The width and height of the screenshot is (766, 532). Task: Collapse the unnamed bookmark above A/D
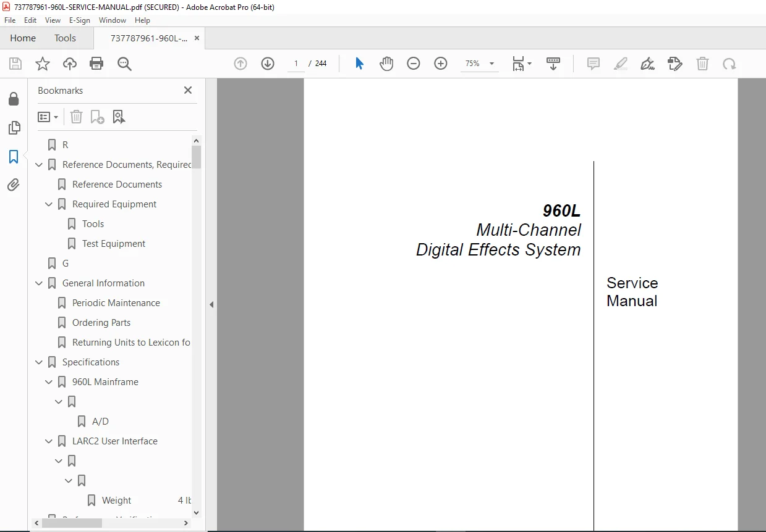[x=59, y=402]
